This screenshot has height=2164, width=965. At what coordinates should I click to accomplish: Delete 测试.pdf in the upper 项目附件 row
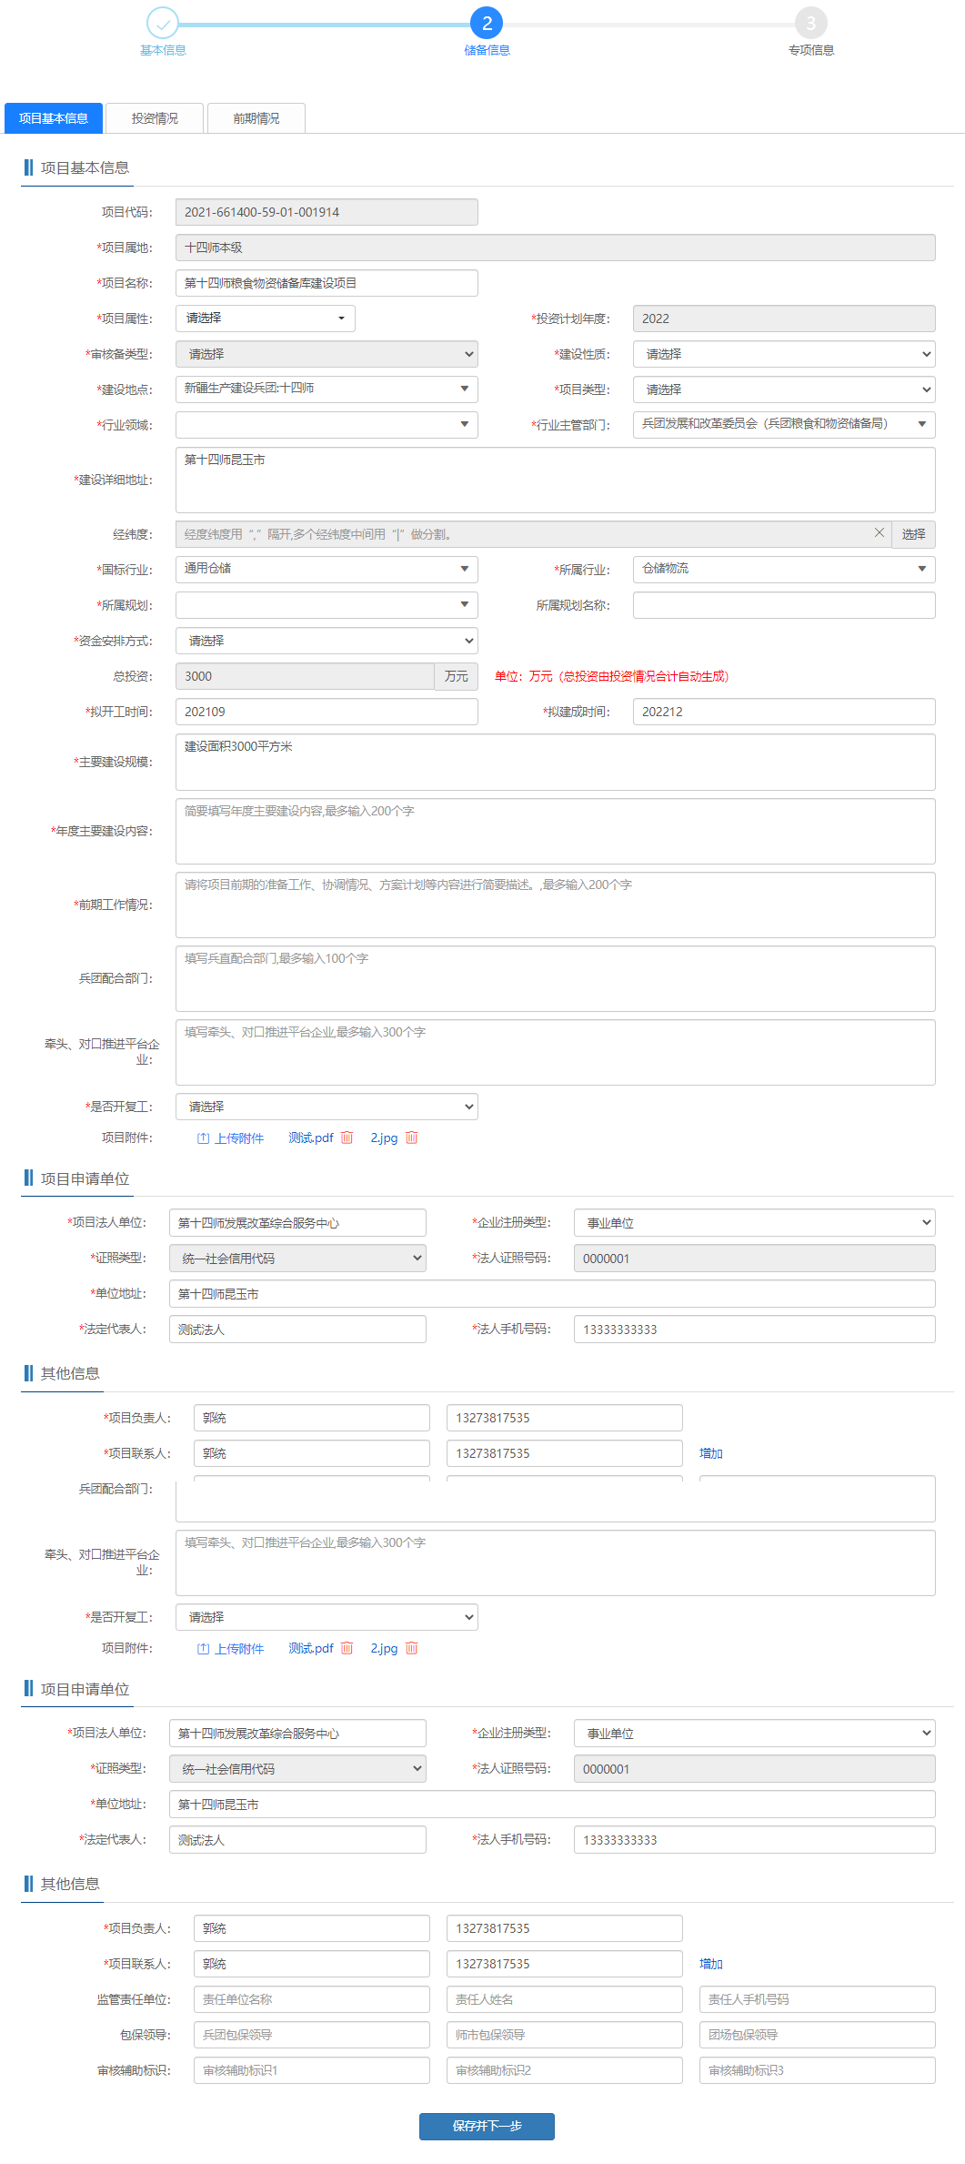pos(347,1138)
